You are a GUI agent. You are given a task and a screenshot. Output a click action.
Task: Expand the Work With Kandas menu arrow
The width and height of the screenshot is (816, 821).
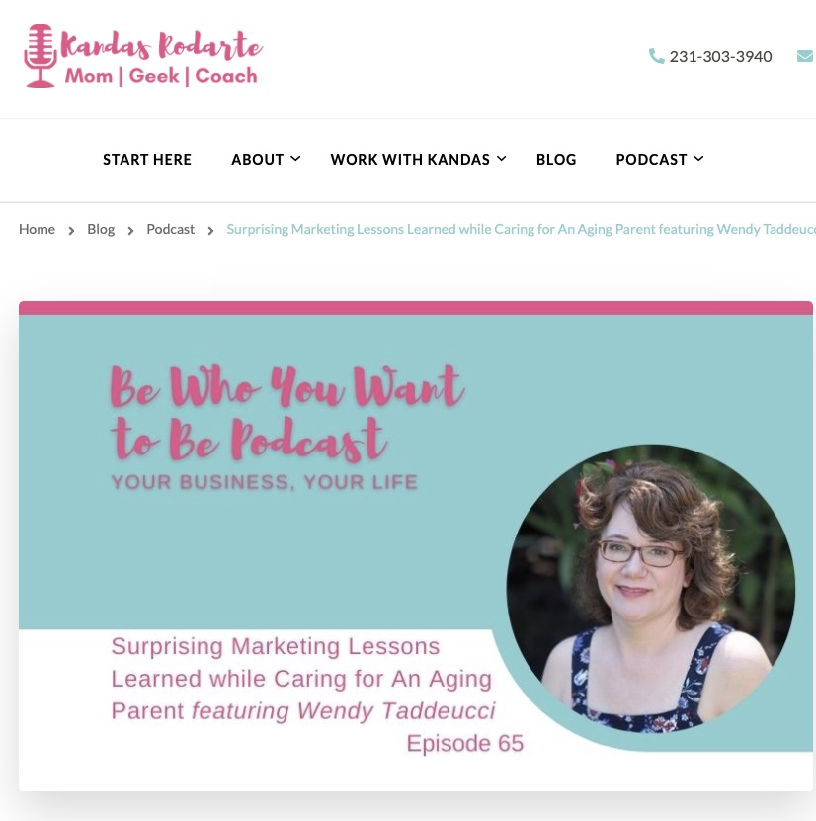pos(502,159)
